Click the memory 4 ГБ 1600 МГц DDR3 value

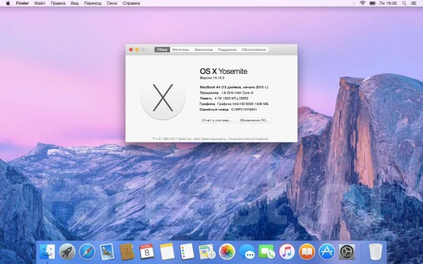point(231,98)
